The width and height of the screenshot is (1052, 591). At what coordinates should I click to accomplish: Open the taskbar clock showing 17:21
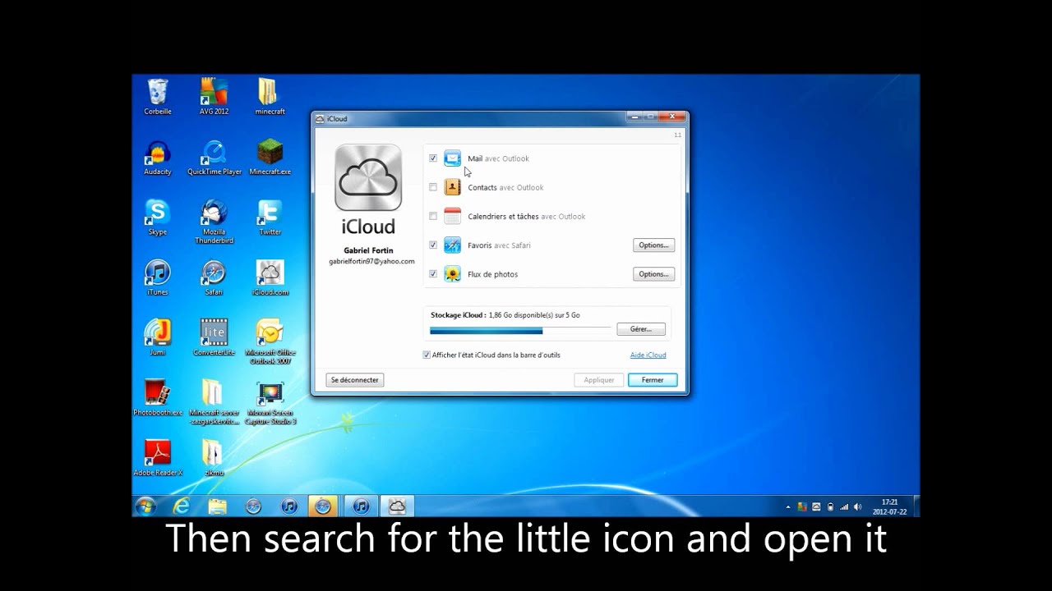tap(889, 506)
